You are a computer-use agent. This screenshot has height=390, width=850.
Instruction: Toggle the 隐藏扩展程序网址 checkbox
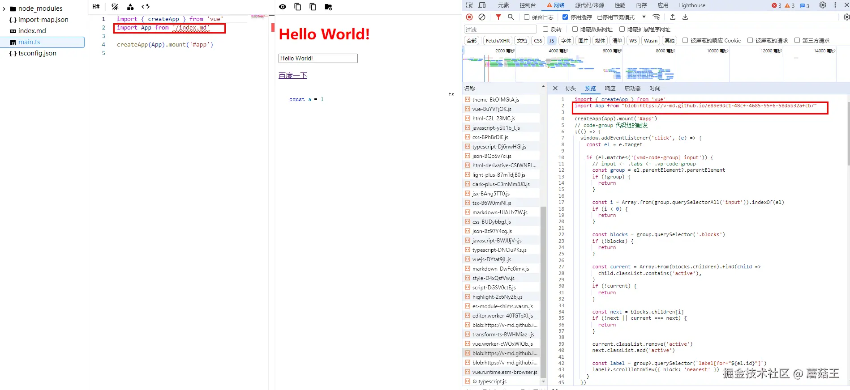(x=622, y=29)
